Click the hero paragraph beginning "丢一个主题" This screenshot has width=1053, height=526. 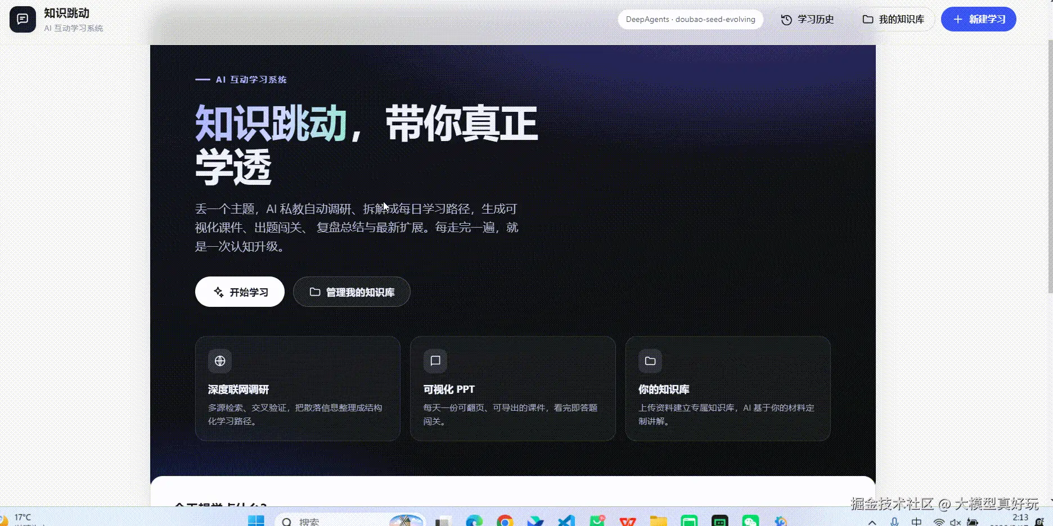[x=357, y=228]
